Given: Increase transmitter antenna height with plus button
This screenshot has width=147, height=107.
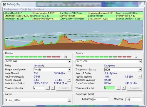Looking at the screenshot, I should point(53,88).
